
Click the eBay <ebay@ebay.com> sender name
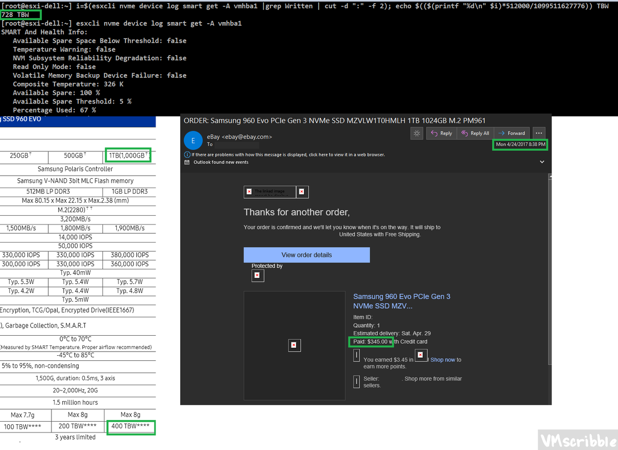[239, 137]
